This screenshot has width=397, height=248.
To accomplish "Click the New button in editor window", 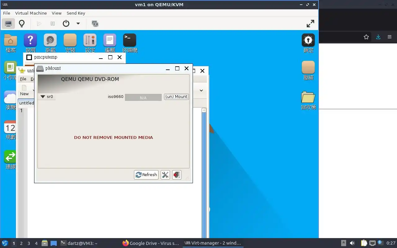I will pos(25,91).
